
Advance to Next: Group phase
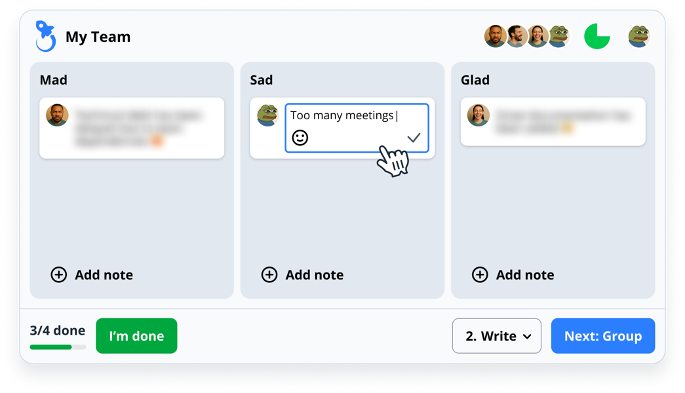click(603, 336)
